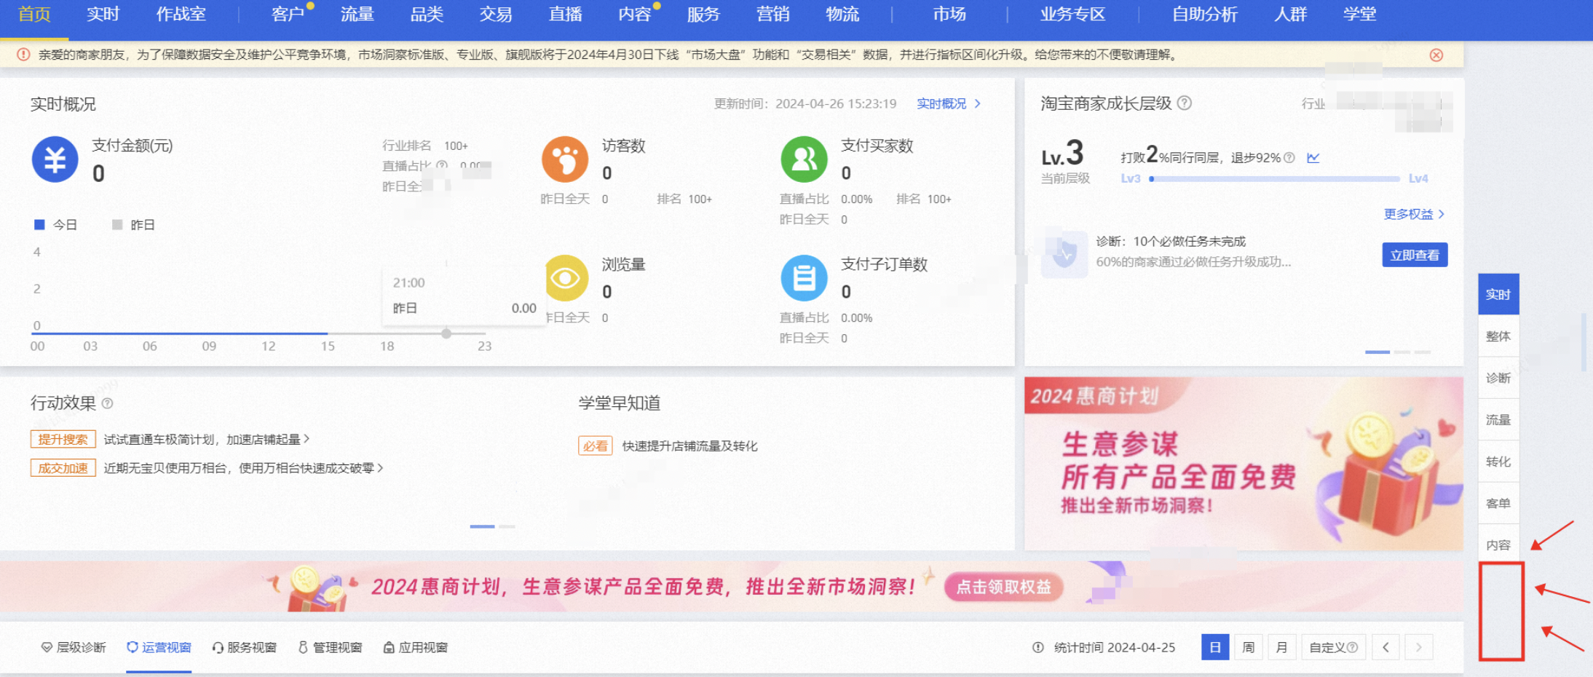Open 作战室 in top navigation

point(181,15)
